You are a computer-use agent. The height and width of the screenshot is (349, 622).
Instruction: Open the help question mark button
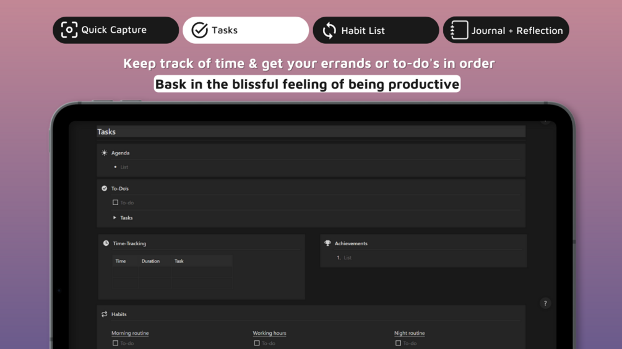click(545, 303)
